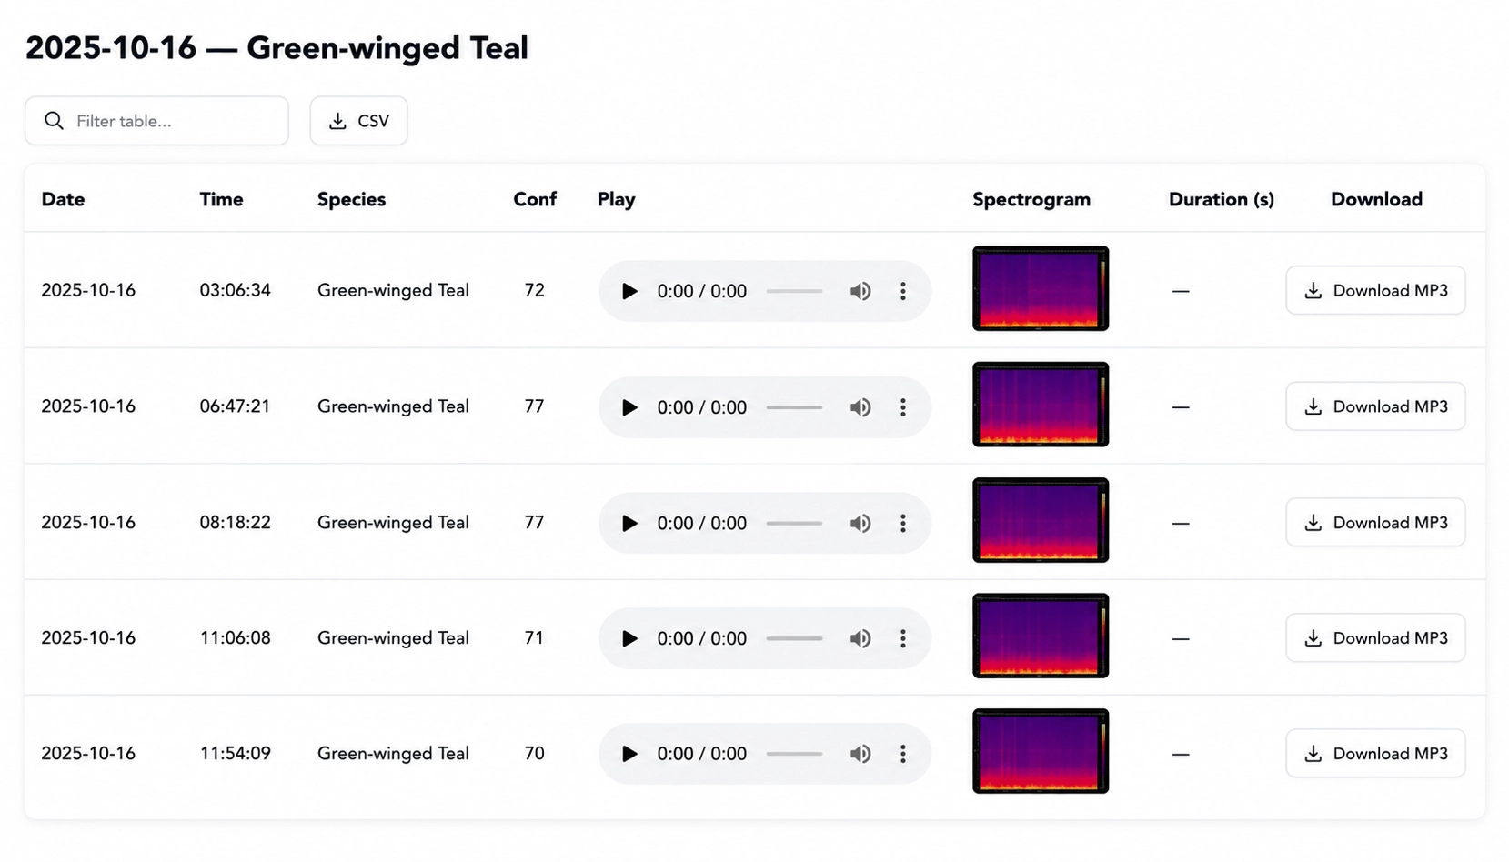Download the 11:54:09 recording as MP3
The image size is (1509, 862).
1375,753
